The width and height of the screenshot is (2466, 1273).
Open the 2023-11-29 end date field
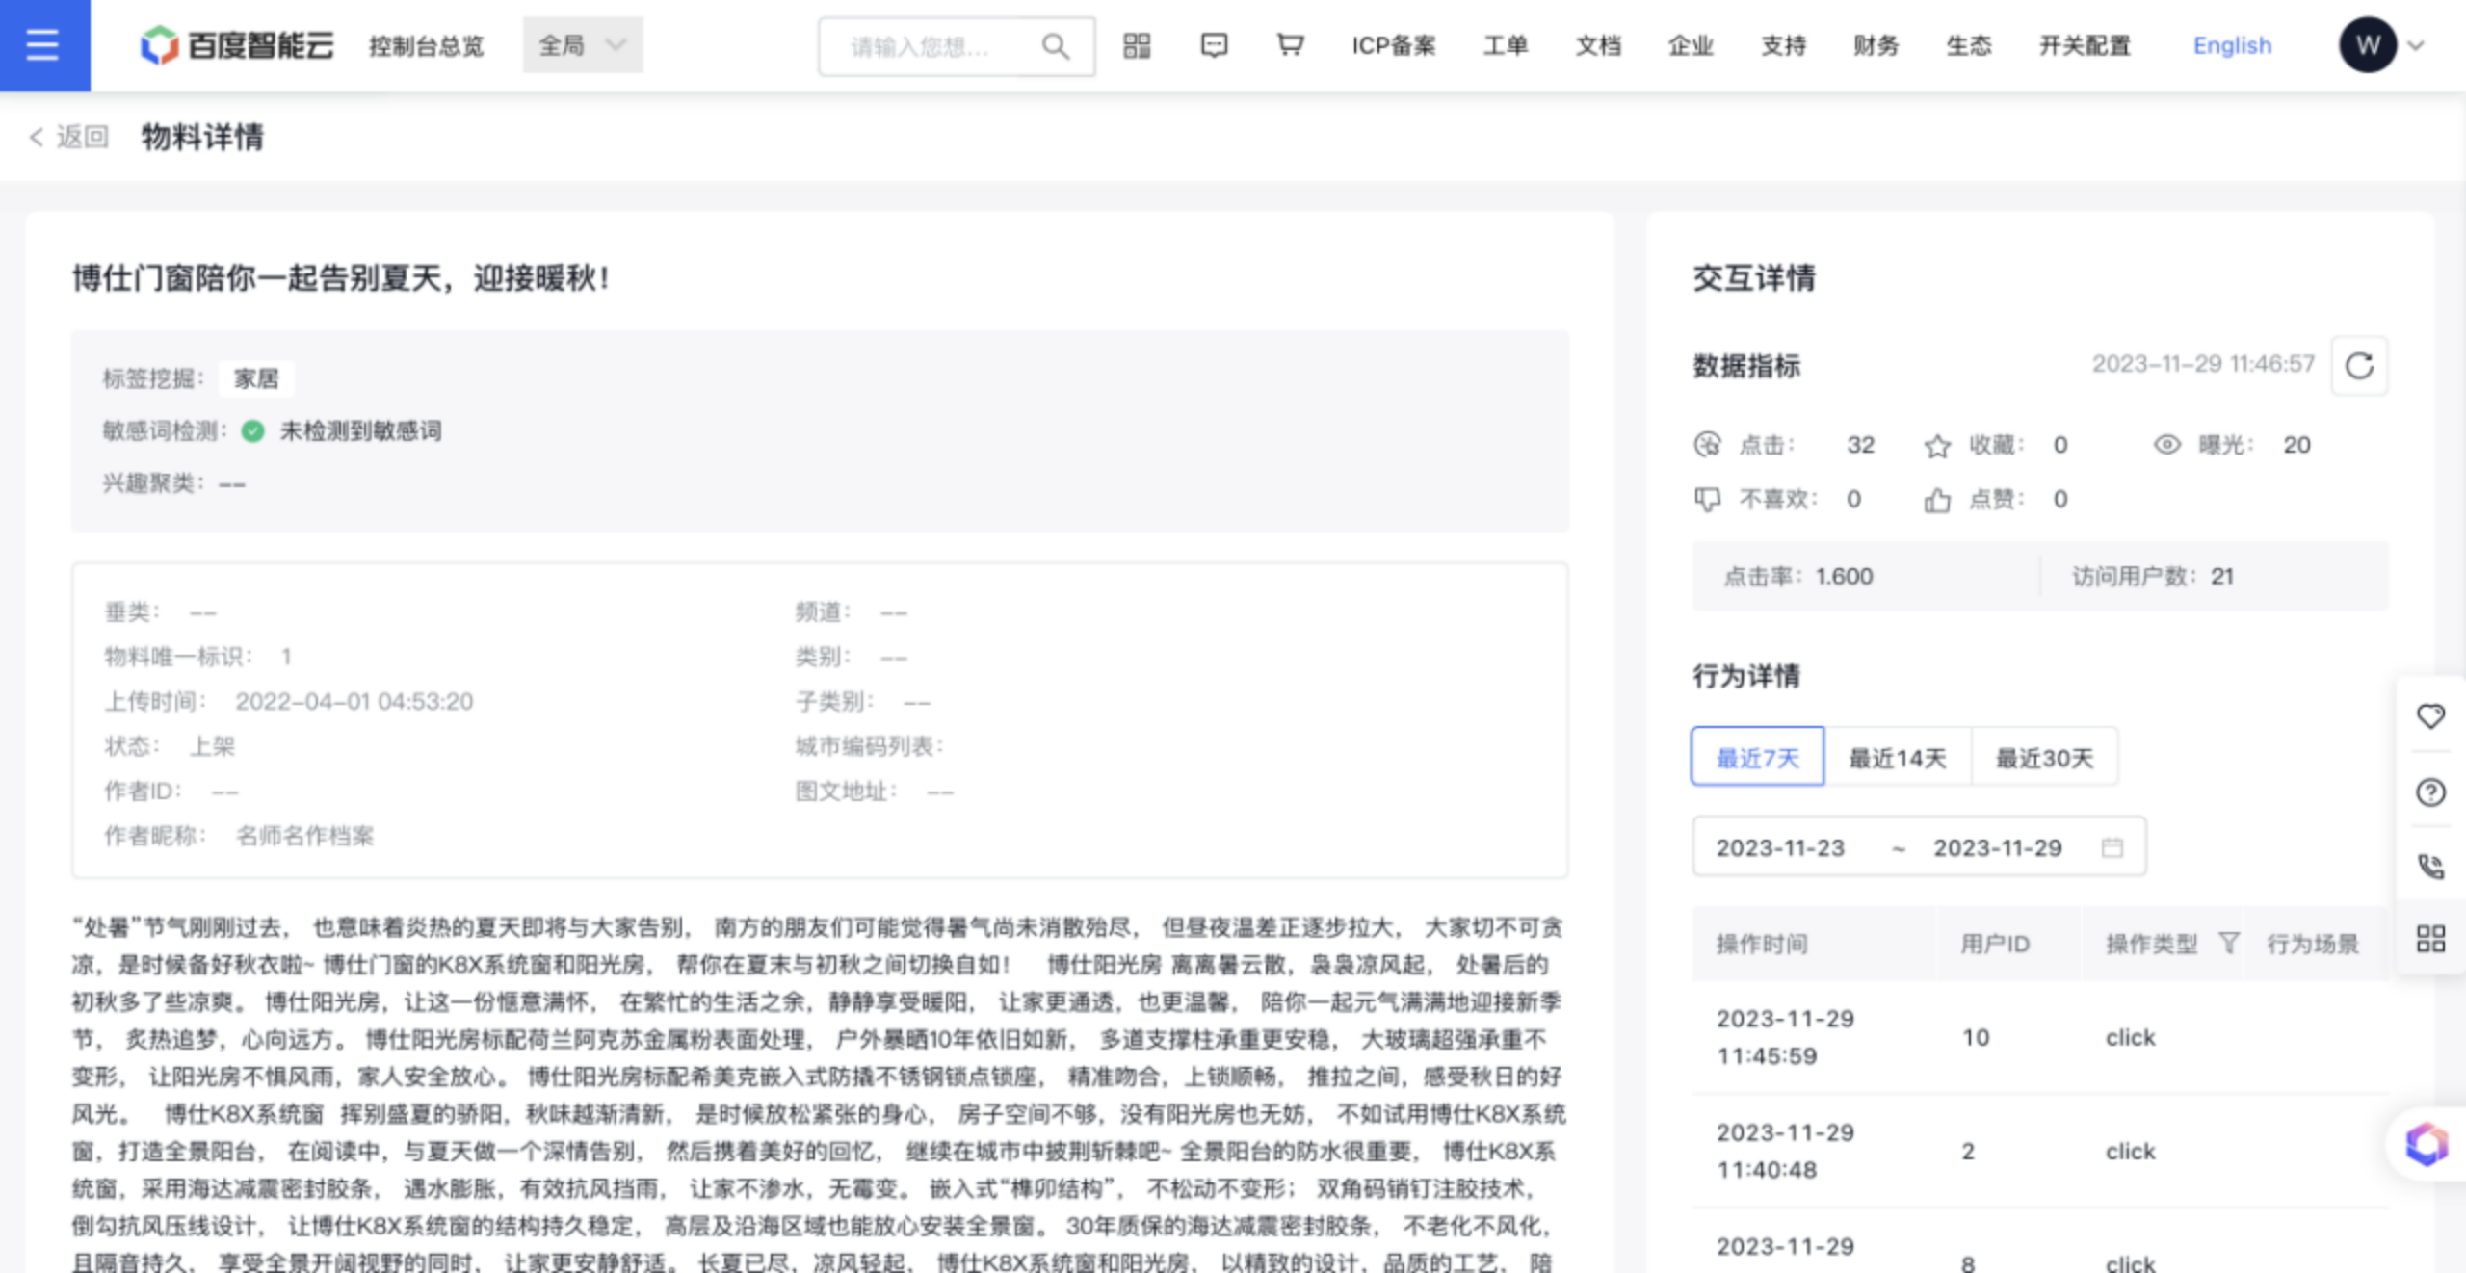tap(1998, 847)
